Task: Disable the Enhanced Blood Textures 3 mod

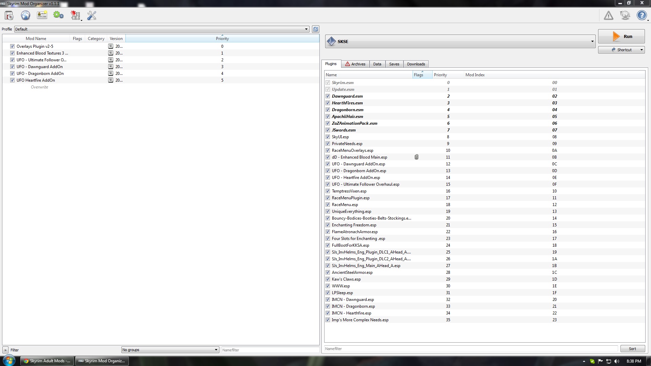Action: 12,53
